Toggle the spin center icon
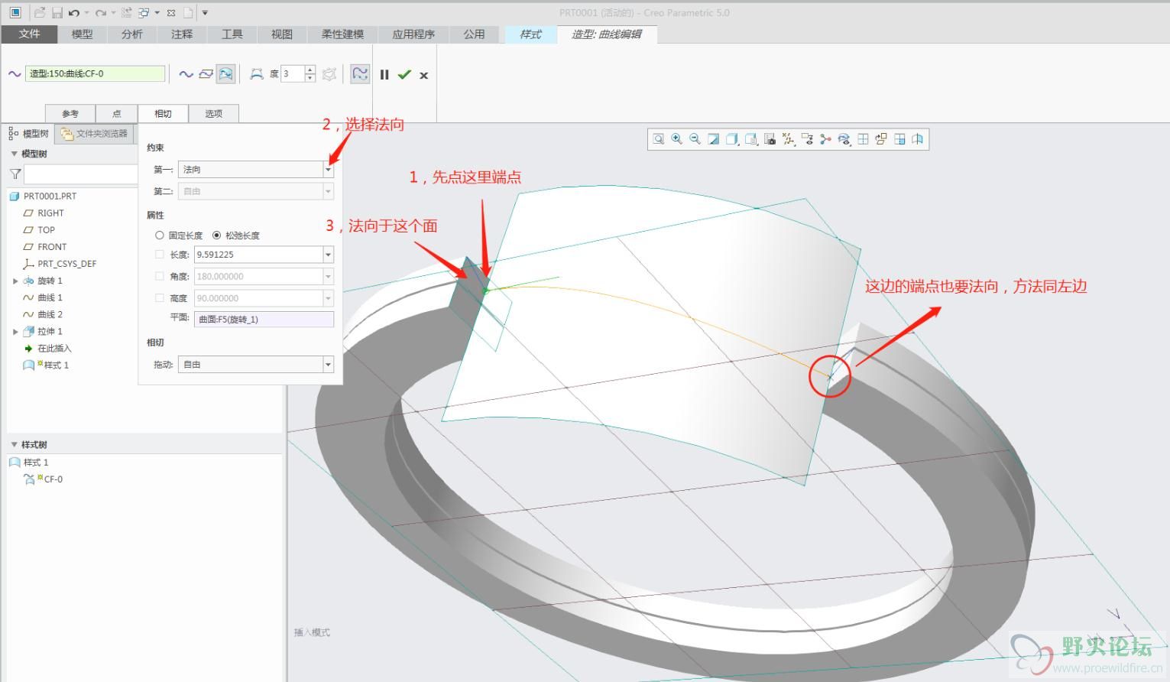The height and width of the screenshot is (682, 1170). pyautogui.click(x=825, y=139)
